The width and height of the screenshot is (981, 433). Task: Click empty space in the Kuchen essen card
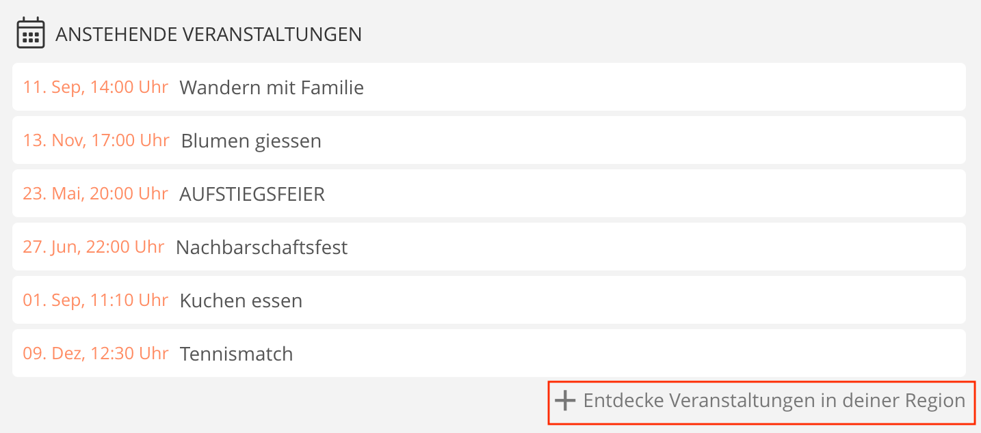pyautogui.click(x=616, y=301)
